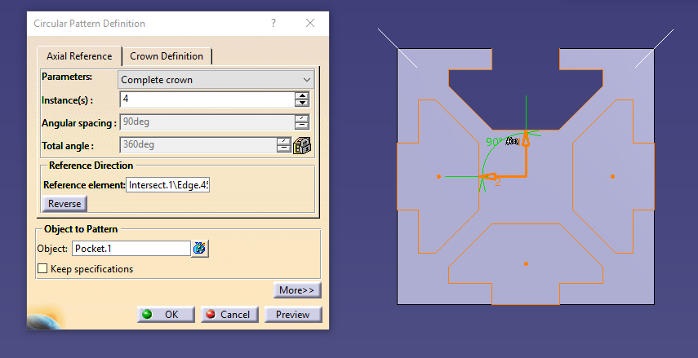Open help with the question mark button
This screenshot has height=358, width=698.
click(x=273, y=23)
